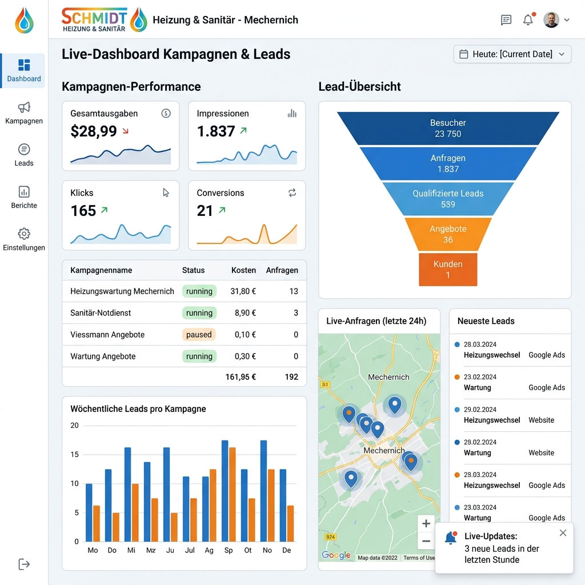Open the date selector labeled Heute
This screenshot has width=585, height=585.
(x=511, y=53)
